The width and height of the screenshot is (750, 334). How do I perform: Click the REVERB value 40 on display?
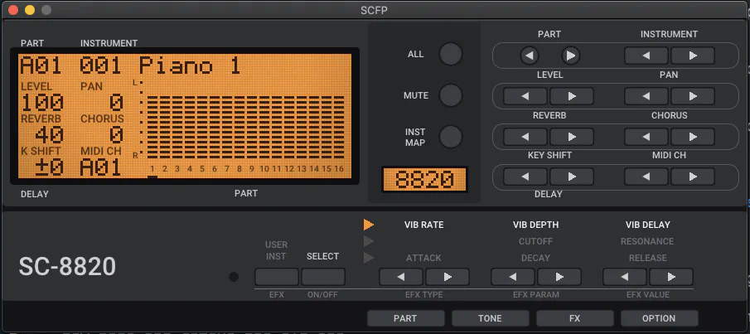[49, 135]
